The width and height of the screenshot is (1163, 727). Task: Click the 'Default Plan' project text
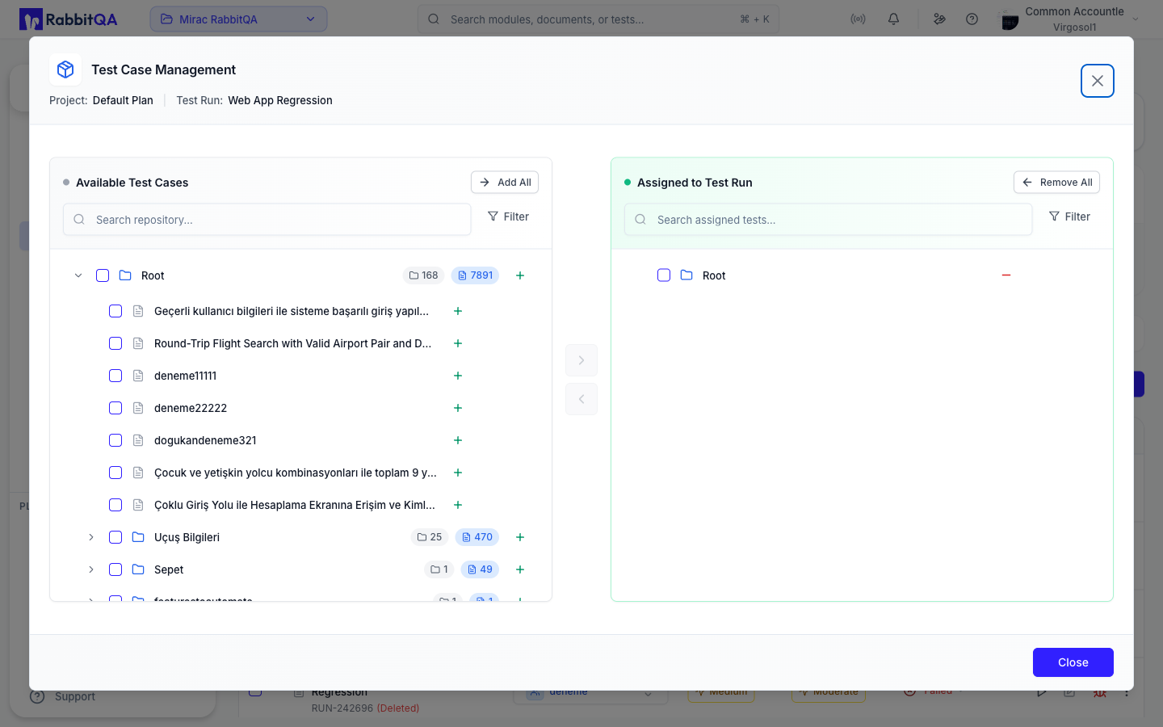coord(123,100)
